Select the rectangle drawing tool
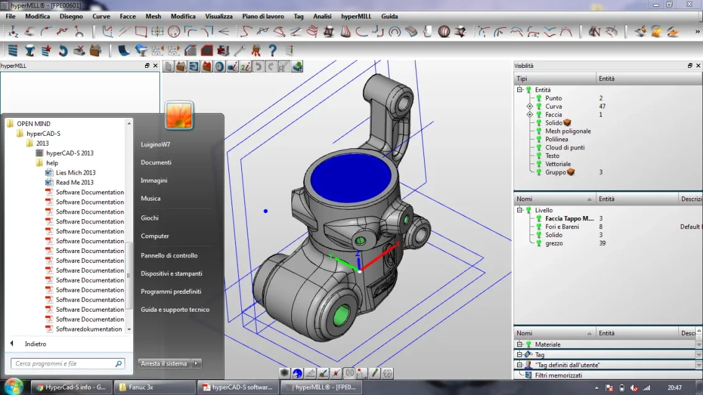 141,31
